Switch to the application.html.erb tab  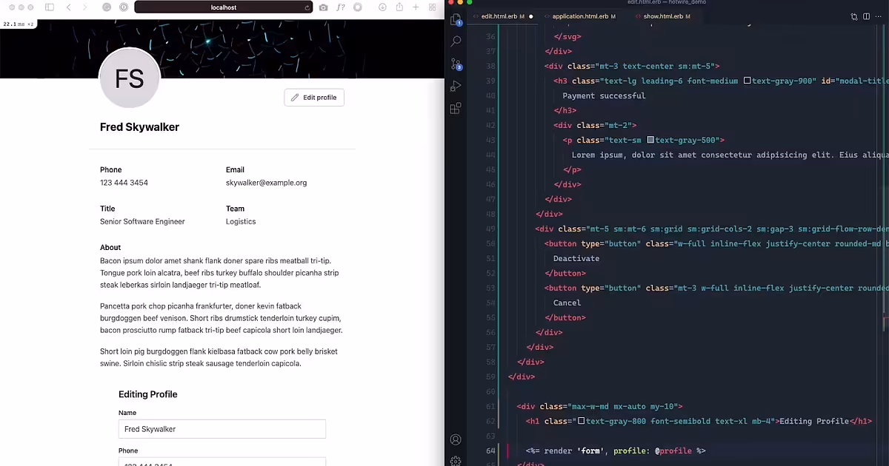[x=579, y=16]
